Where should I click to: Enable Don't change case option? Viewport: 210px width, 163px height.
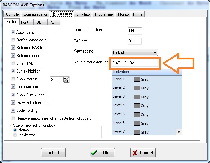(x=13, y=40)
